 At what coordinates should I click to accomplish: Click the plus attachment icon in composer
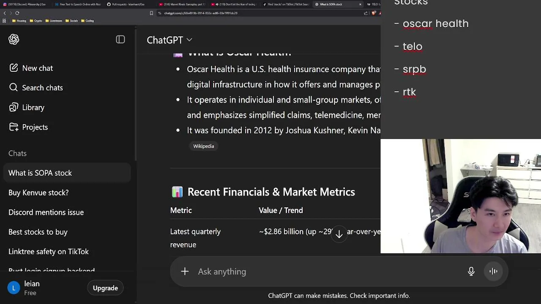185,271
